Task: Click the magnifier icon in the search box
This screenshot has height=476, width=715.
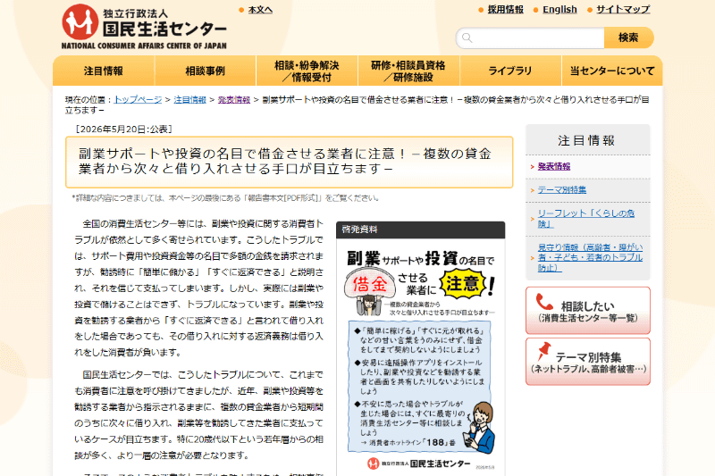Action: pos(467,38)
